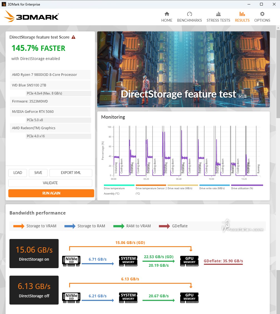Viewport: 280px width, 314px height.
Task: Start the test with RUN AGAIN
Action: pyautogui.click(x=51, y=193)
